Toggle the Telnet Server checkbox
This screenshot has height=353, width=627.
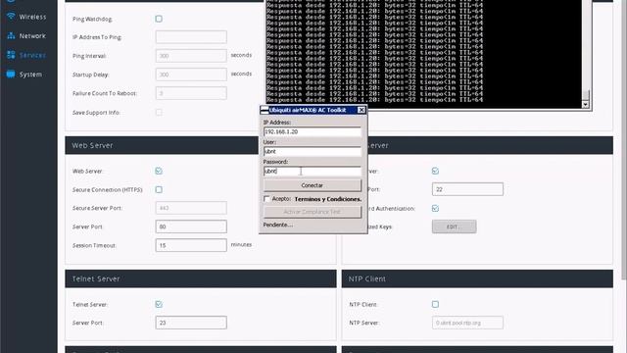point(159,304)
